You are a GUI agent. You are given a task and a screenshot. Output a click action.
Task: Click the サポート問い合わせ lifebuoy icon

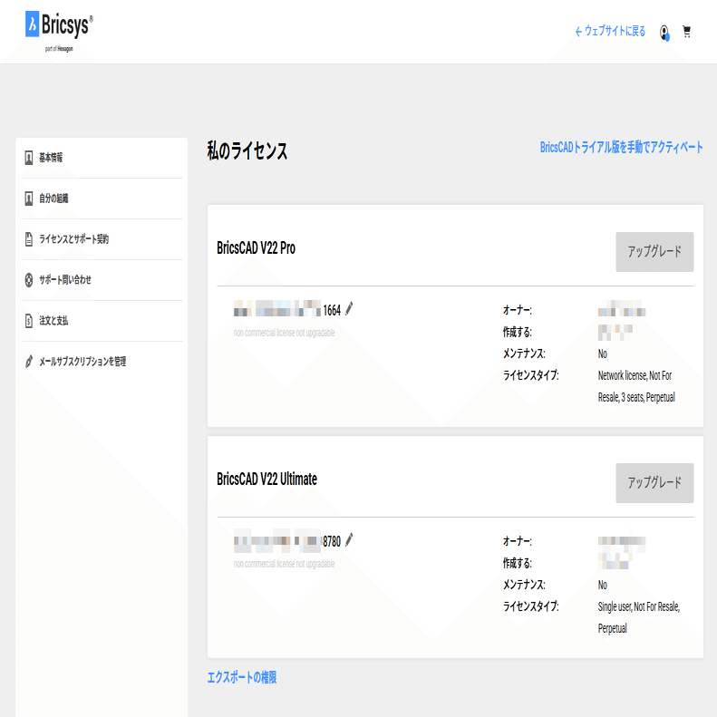tap(28, 280)
